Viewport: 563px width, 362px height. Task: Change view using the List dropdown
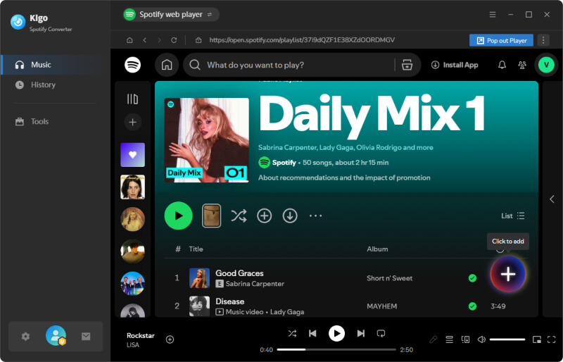coord(513,216)
